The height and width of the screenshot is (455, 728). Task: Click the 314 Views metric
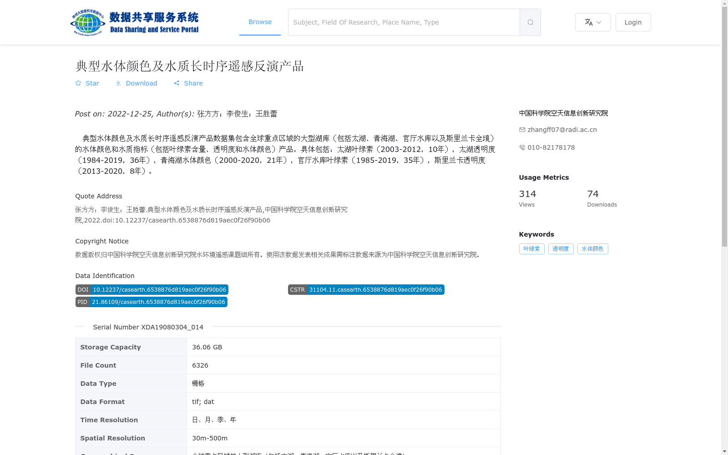click(528, 198)
